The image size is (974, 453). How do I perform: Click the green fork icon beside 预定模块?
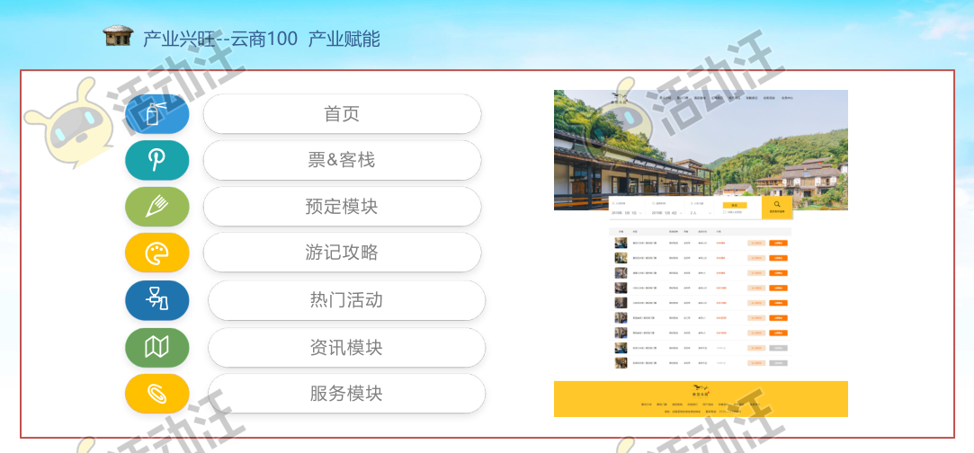(156, 207)
